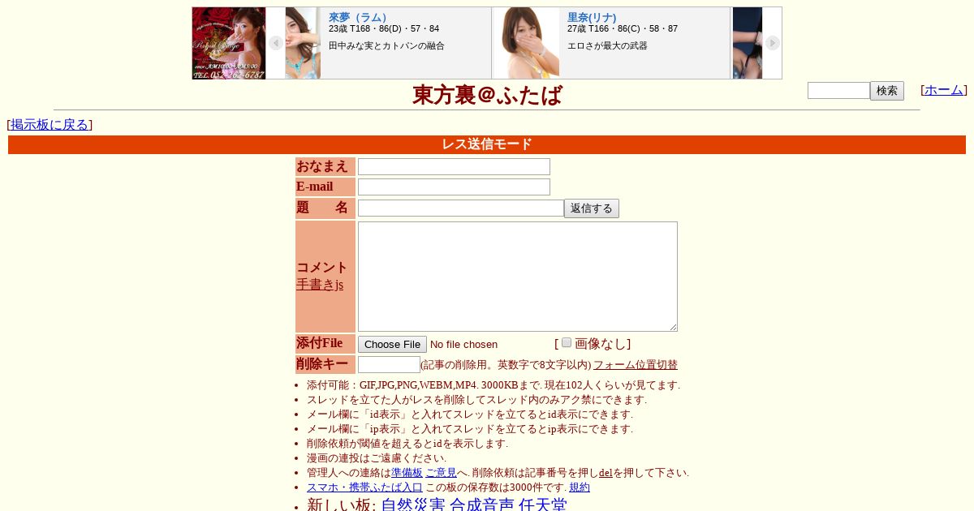Image resolution: width=974 pixels, height=511 pixels.
Task: Open 手書きjs handwriting link
Action: click(320, 285)
